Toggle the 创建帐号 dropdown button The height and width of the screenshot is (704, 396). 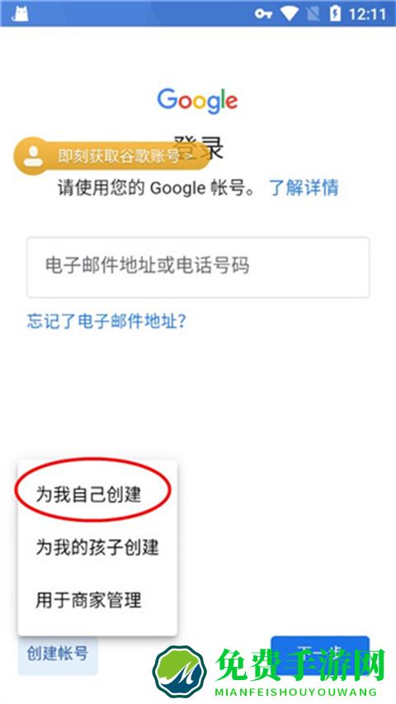coord(58,654)
